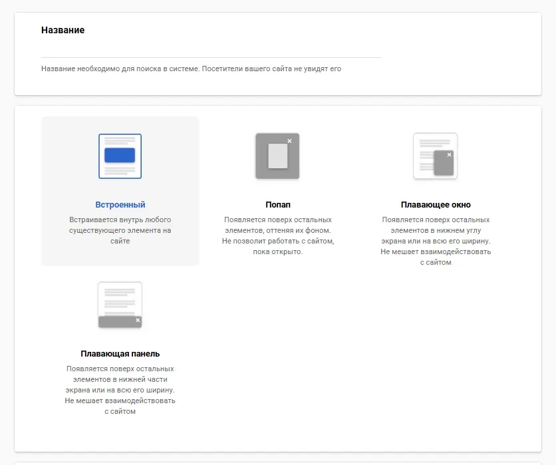Click the X in Плавающая панель icon
The height and width of the screenshot is (465, 556).
[138, 321]
